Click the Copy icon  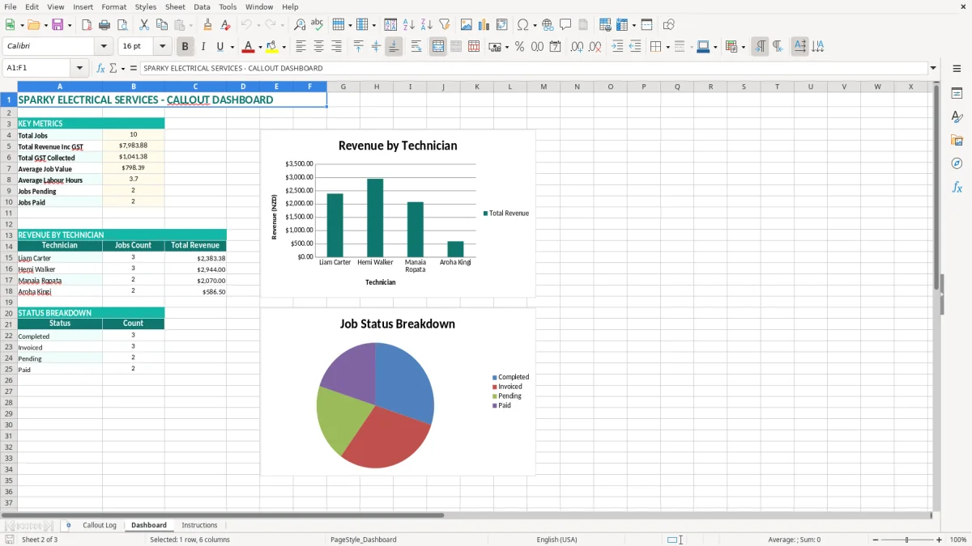coord(162,25)
